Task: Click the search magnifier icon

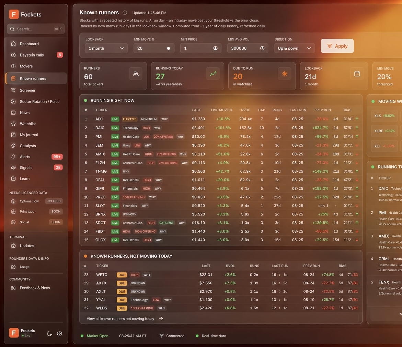Action: [12, 29]
